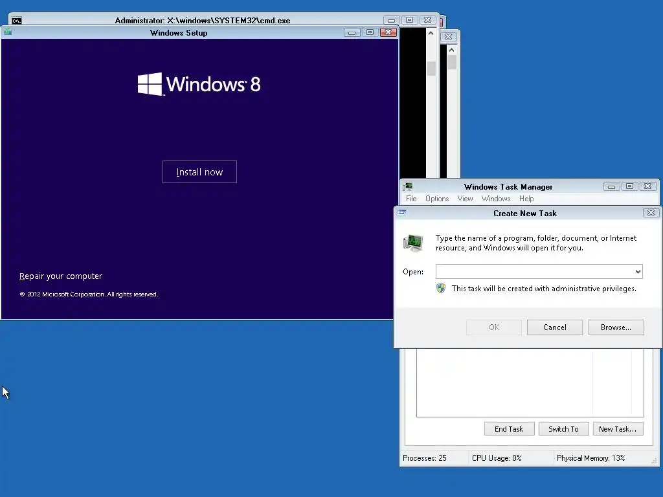Click the cmd.exe scrollbar thumb
This screenshot has width=663, height=497.
tap(431, 69)
